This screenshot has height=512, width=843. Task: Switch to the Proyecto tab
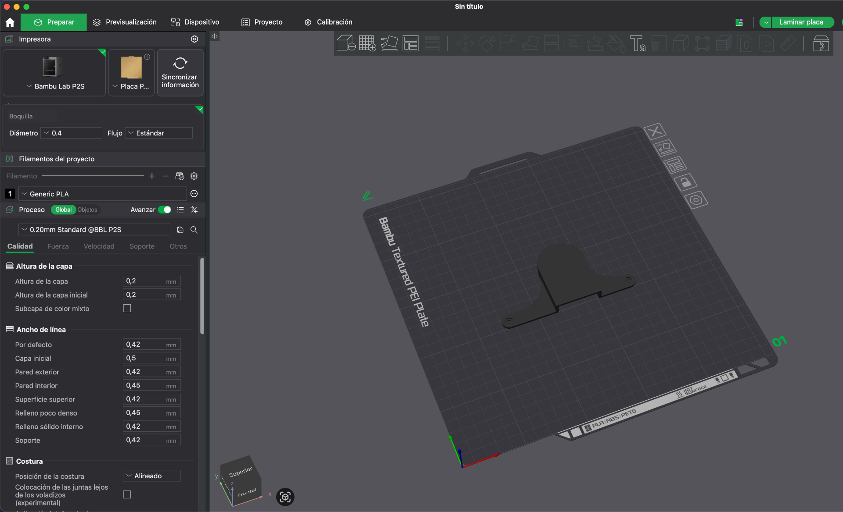pyautogui.click(x=262, y=22)
